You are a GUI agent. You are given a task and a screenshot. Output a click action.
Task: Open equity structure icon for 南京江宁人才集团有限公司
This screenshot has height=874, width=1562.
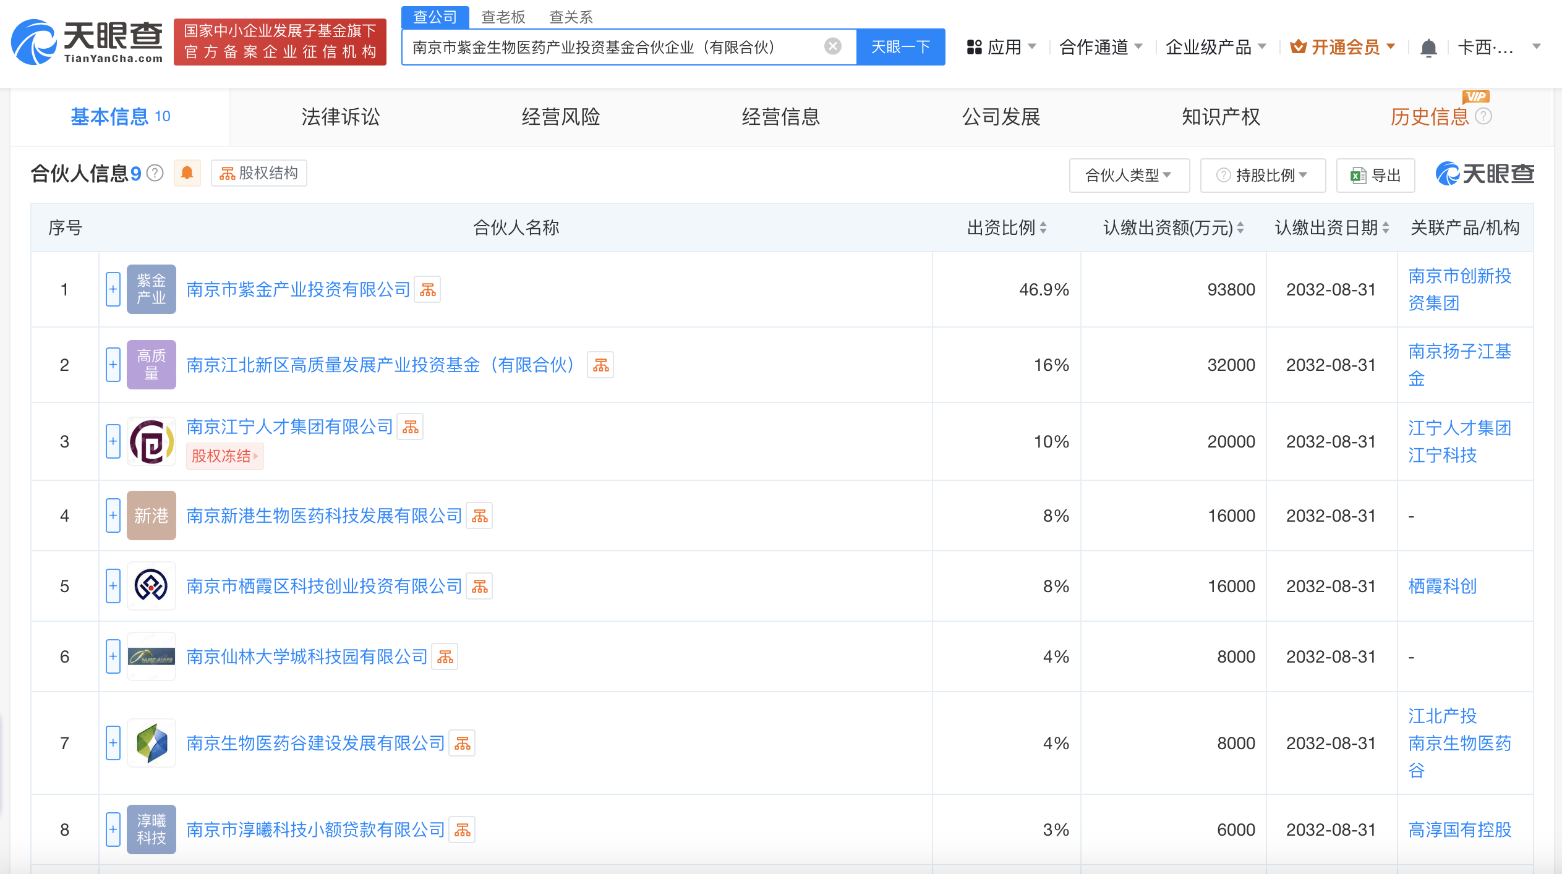410,426
